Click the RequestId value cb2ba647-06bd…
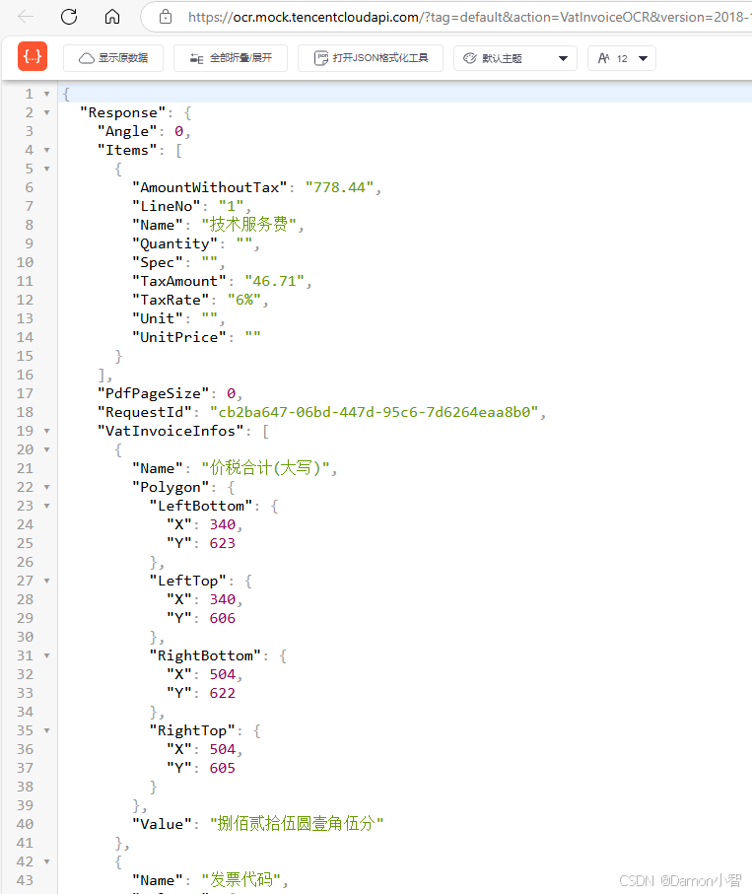The width and height of the screenshot is (752, 894). coord(375,412)
